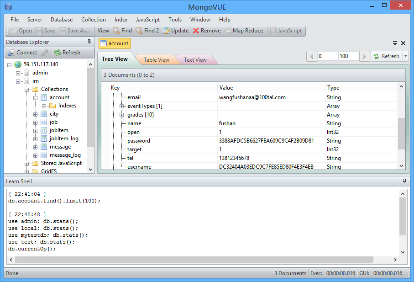Click the Type column header
414x282 pixels.
[361, 88]
